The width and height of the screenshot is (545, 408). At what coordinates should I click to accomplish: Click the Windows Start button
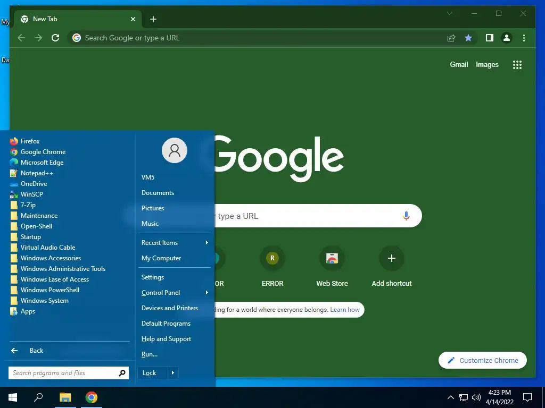coord(13,397)
